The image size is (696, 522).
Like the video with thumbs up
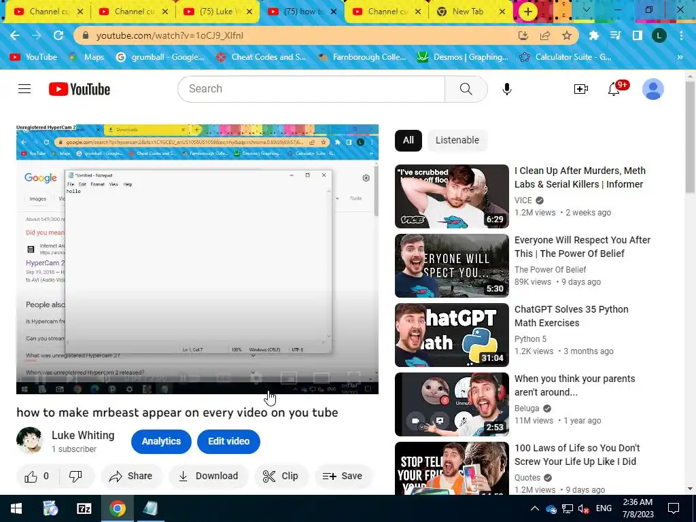[37, 476]
